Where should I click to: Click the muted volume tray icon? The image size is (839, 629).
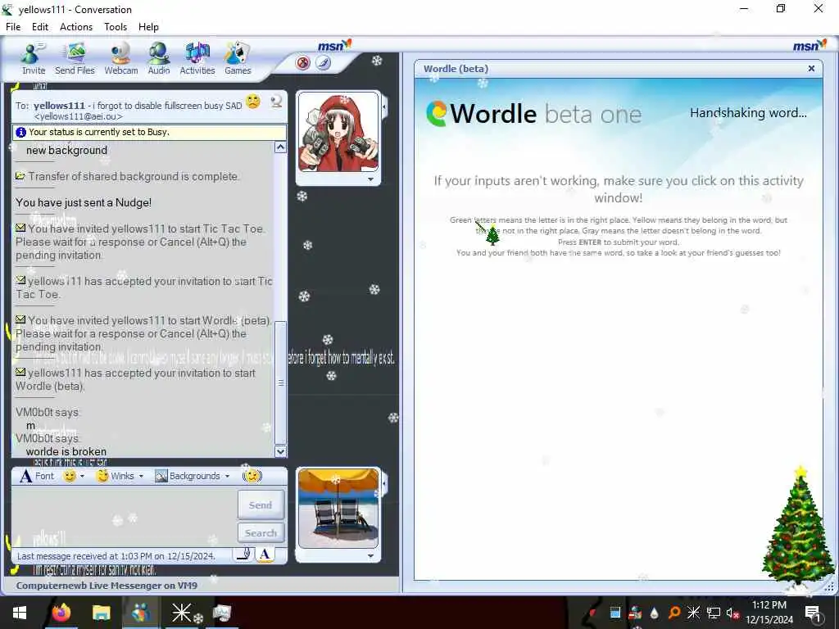pyautogui.click(x=732, y=613)
